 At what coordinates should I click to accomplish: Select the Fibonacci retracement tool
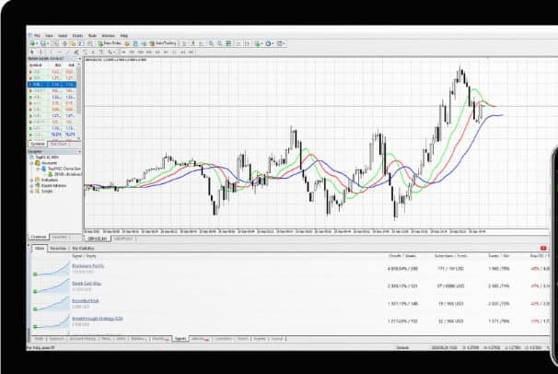(x=84, y=52)
